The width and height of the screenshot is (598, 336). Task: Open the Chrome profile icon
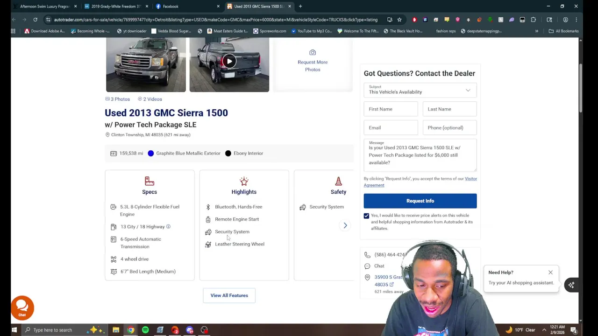coord(565,20)
